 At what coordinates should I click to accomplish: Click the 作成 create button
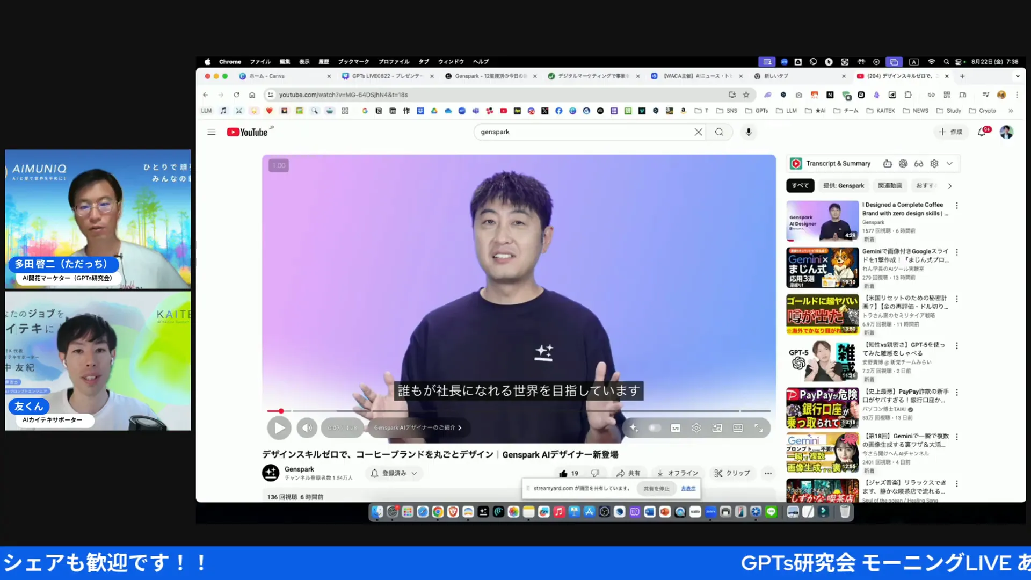click(950, 132)
